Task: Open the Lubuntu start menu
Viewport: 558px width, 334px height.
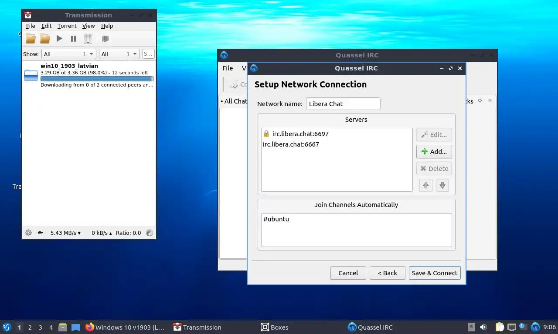Action: tap(7, 327)
